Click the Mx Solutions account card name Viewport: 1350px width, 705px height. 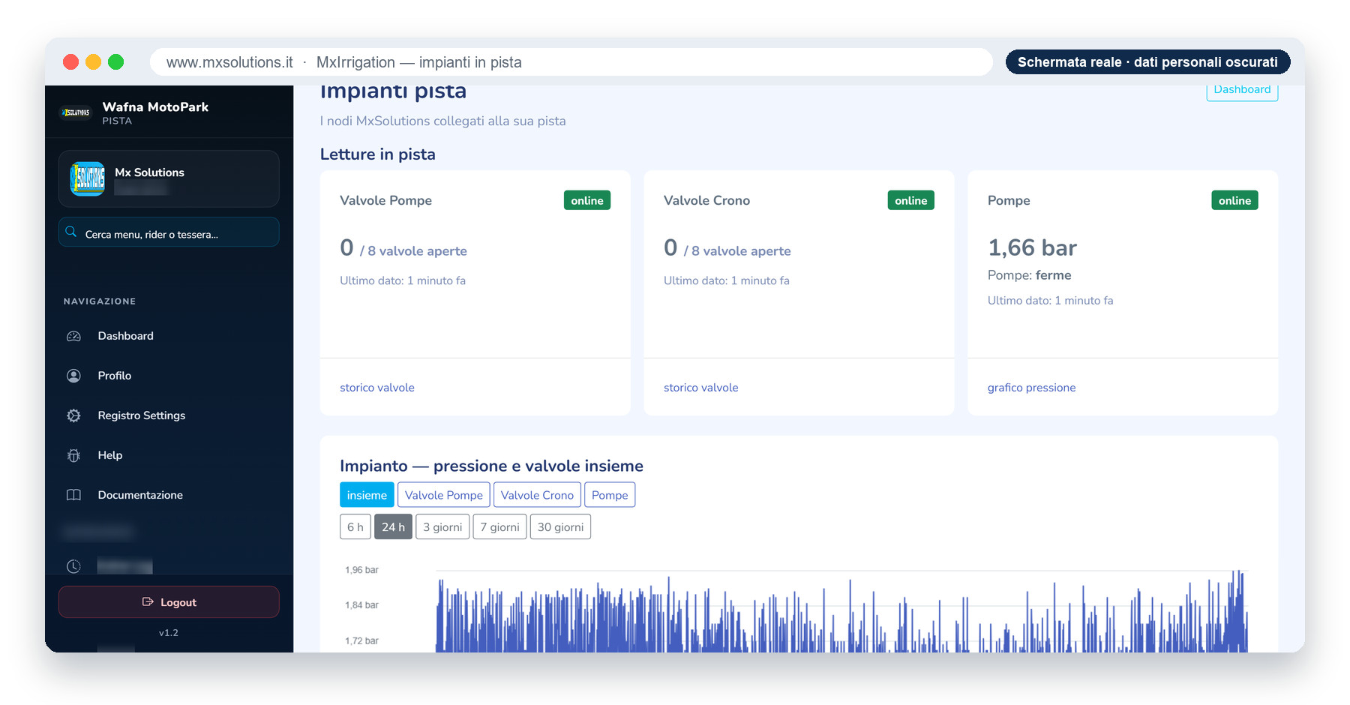(x=149, y=172)
